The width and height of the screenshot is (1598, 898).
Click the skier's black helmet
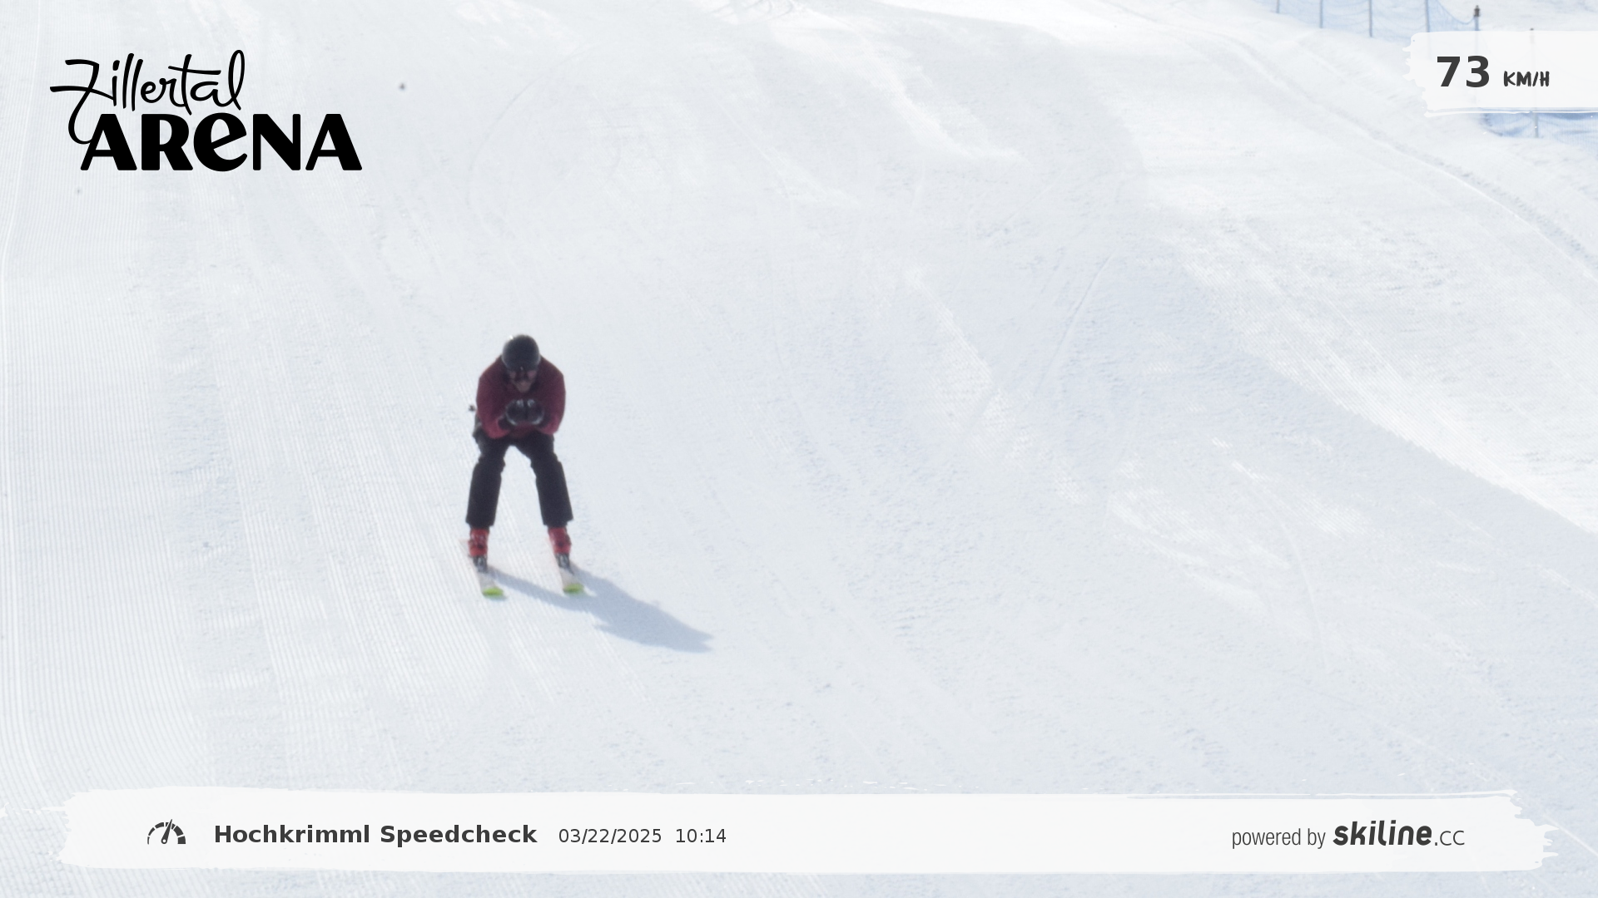point(521,352)
